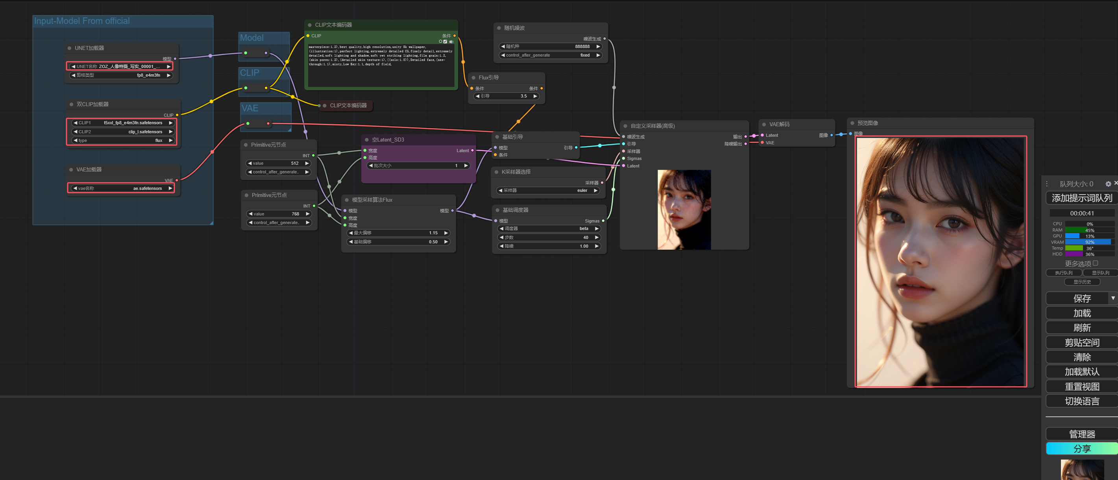1118x480 pixels.
Task: Adjust the 降噪 1.00 value widget
Action: (549, 246)
